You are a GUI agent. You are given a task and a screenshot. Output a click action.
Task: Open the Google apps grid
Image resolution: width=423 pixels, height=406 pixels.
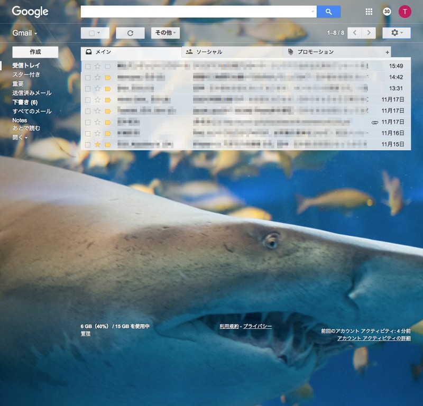coord(369,12)
